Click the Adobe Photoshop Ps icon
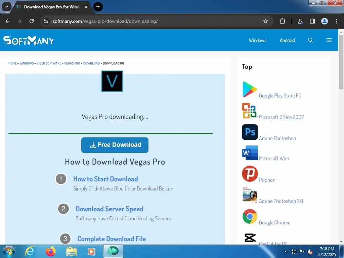The height and width of the screenshot is (258, 344). coord(250,132)
